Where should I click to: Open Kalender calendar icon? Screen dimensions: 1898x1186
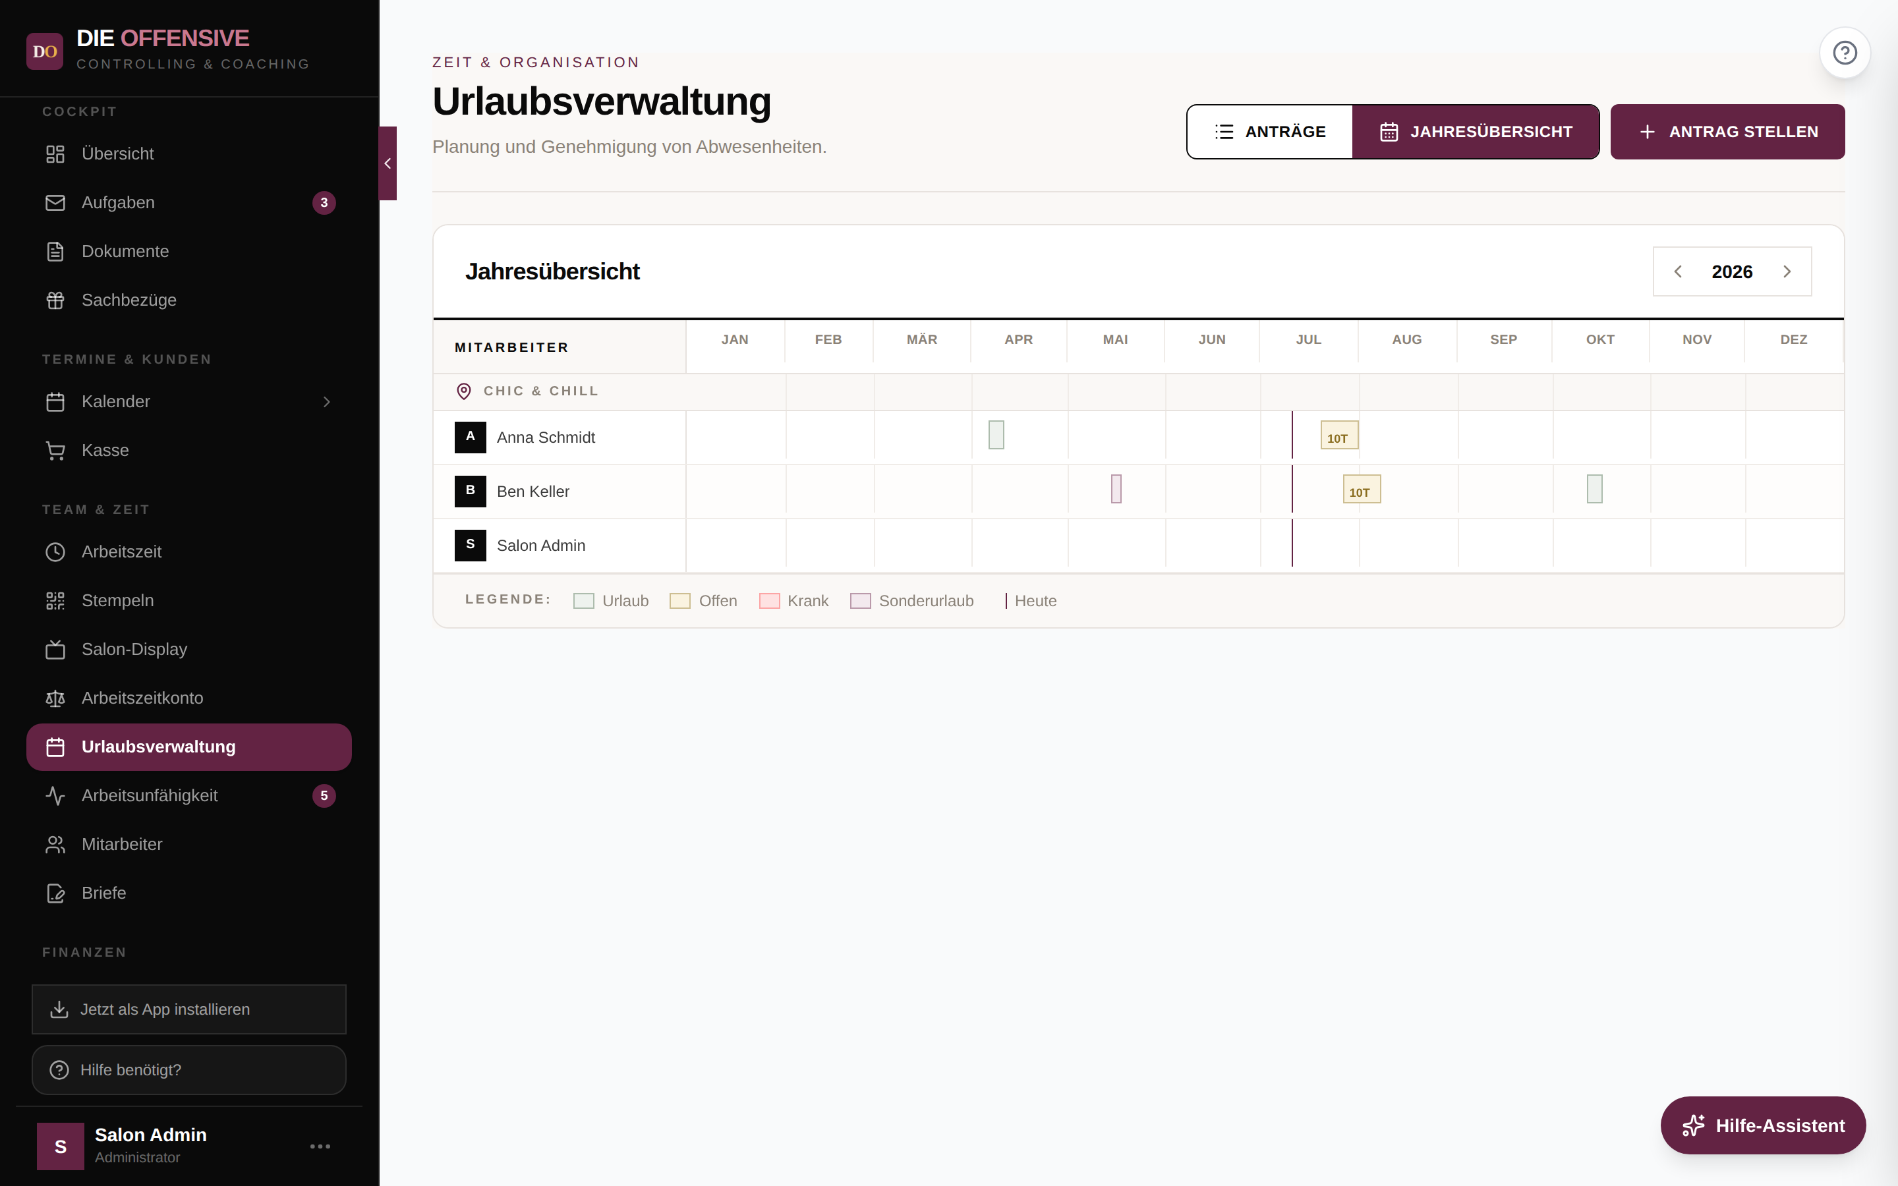[55, 402]
